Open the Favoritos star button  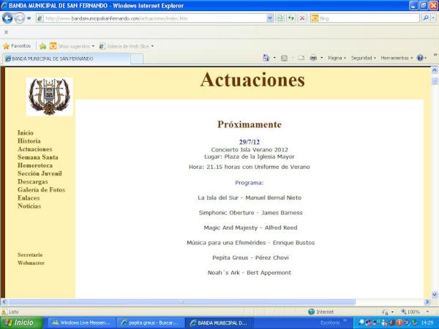17,46
